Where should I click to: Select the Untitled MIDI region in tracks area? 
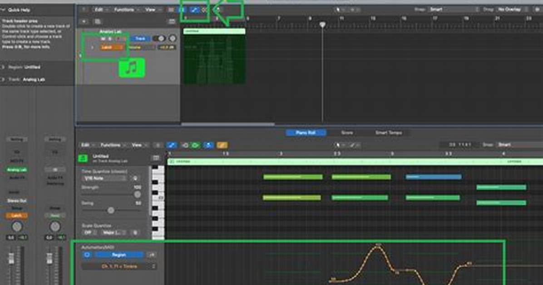[214, 57]
